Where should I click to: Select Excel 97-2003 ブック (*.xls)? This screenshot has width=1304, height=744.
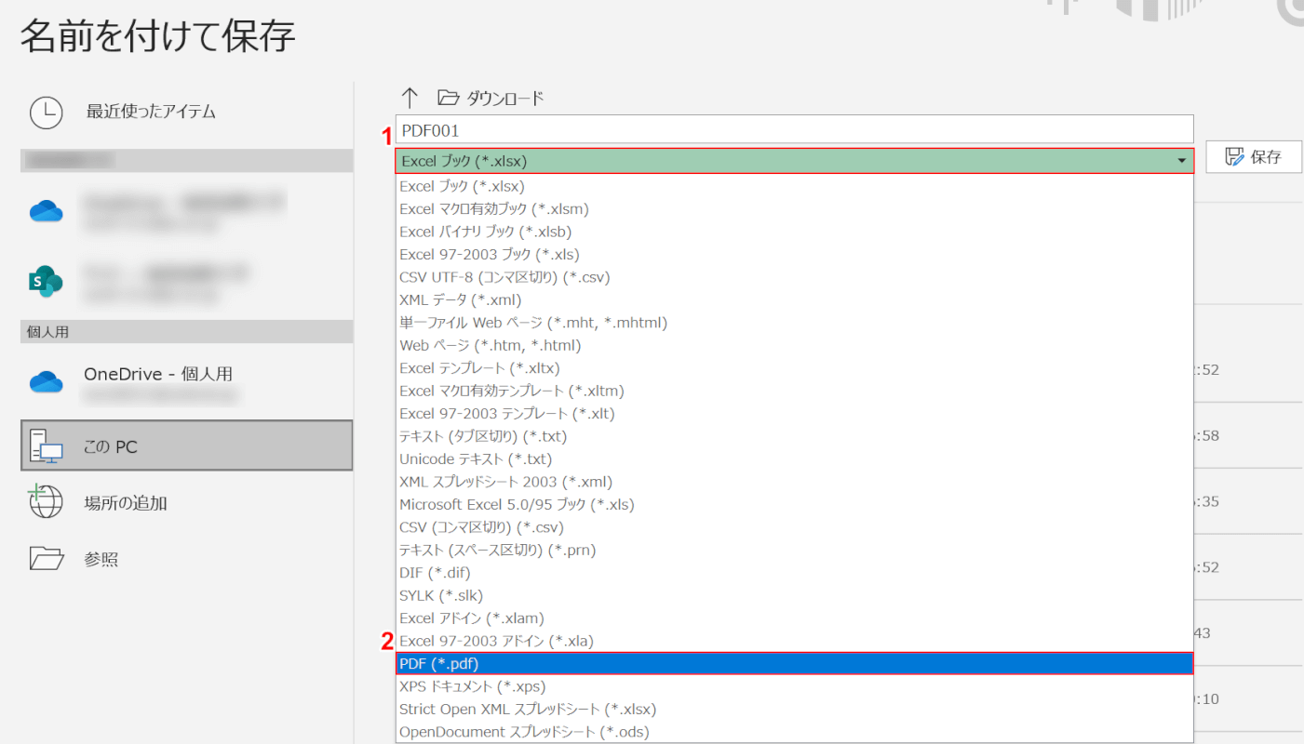coord(794,254)
